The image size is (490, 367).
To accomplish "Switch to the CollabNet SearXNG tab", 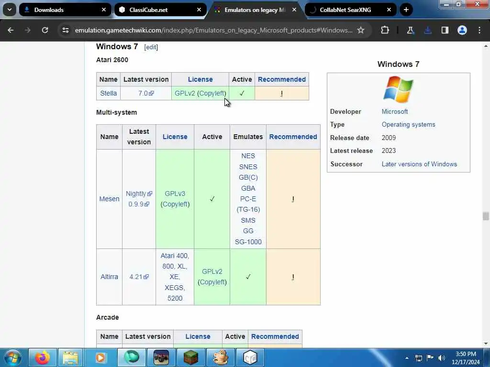I will [350, 10].
